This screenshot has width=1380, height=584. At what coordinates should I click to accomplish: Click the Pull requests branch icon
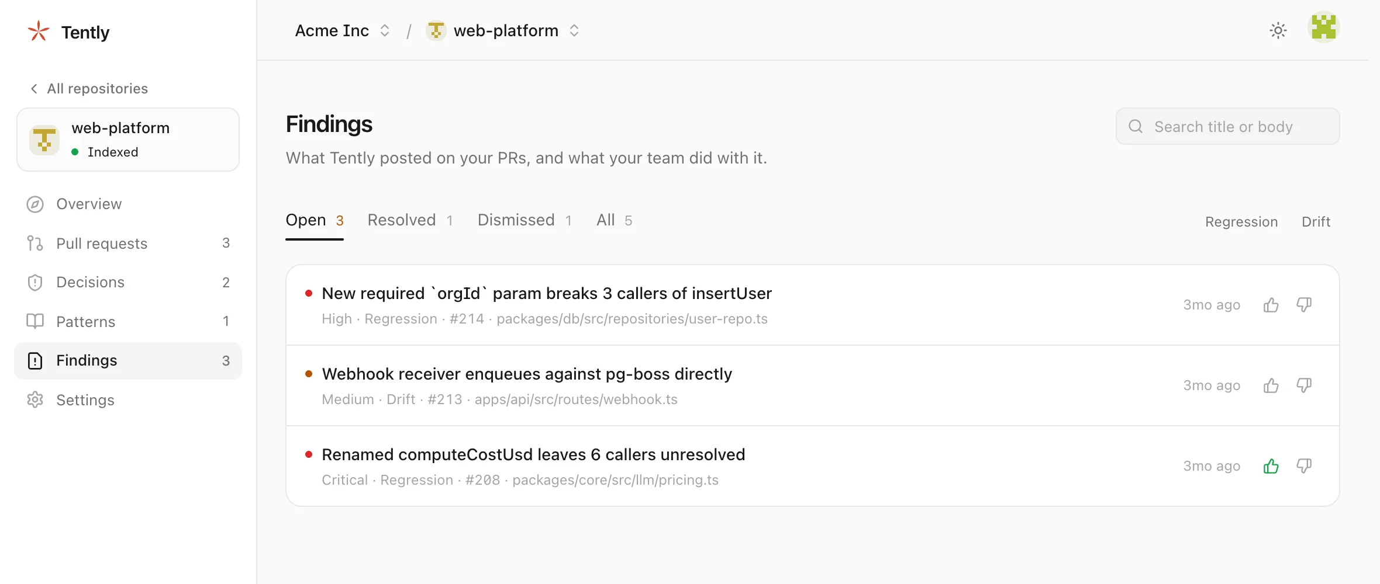coord(35,244)
